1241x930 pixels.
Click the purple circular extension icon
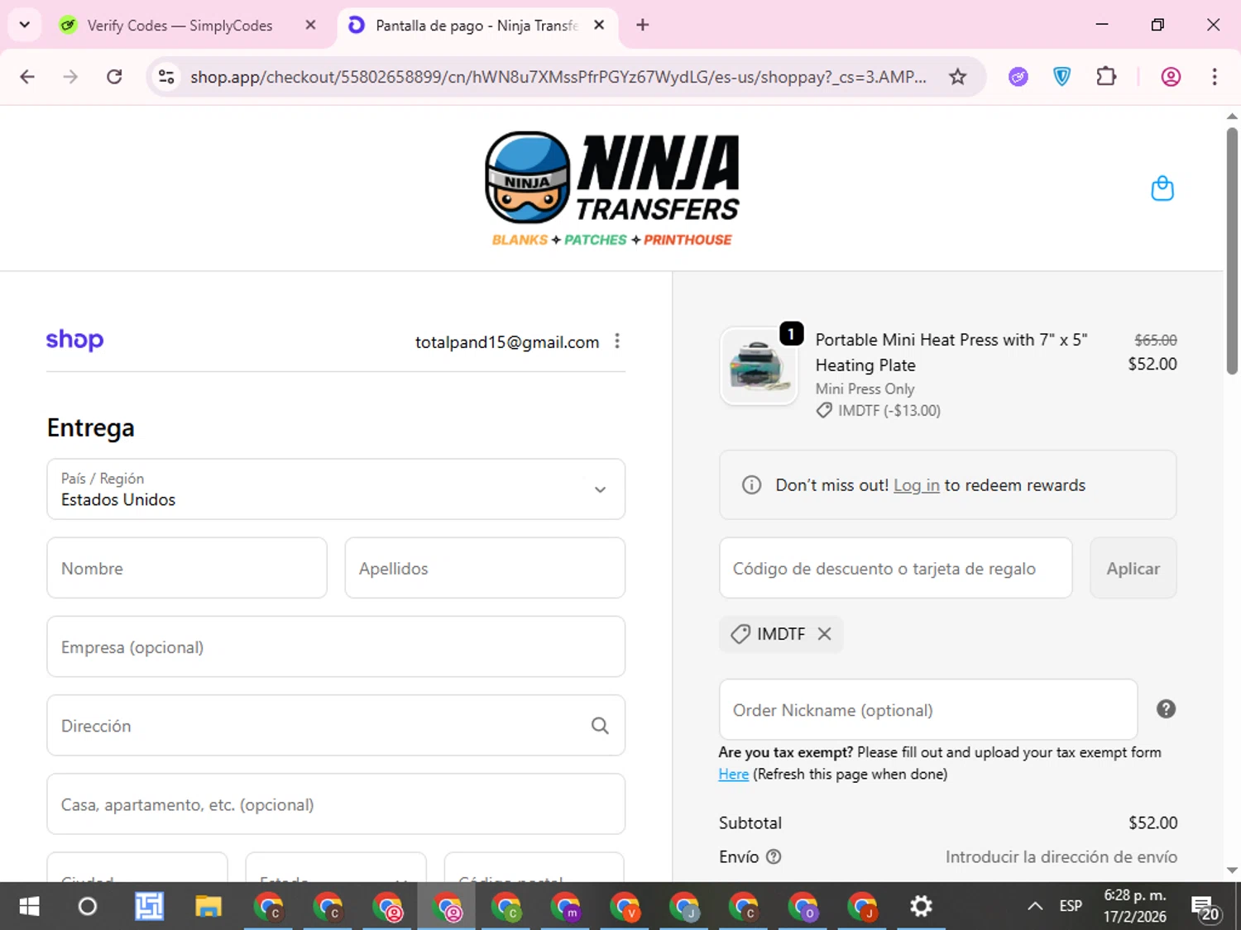click(x=1018, y=77)
